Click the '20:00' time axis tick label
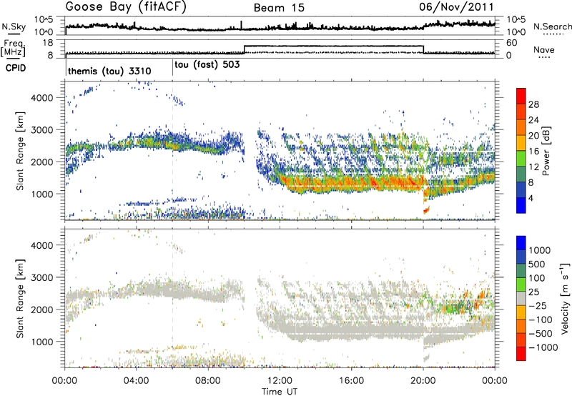Viewport: 572px width, 396px height. click(x=423, y=381)
